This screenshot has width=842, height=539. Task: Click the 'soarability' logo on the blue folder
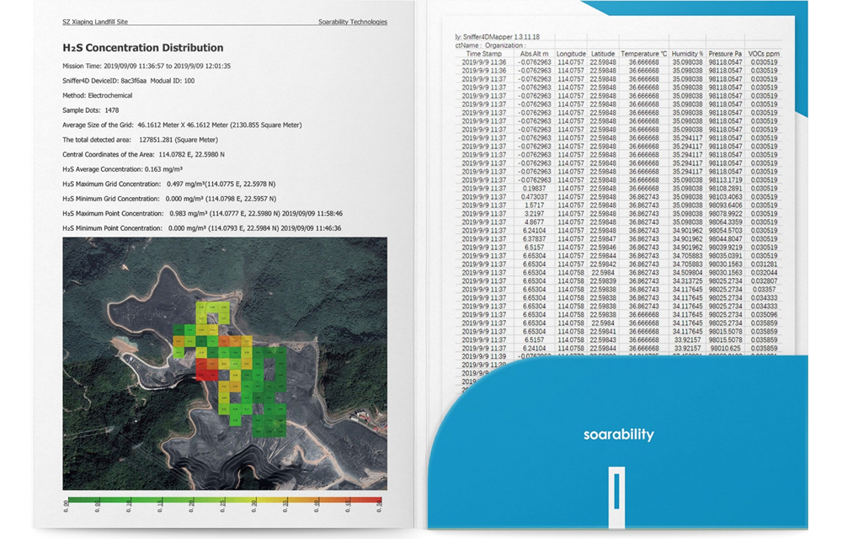pos(619,435)
